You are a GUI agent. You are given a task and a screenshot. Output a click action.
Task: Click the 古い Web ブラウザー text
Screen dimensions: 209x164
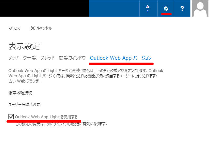coord(25,81)
